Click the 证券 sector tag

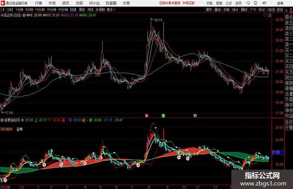20,129
